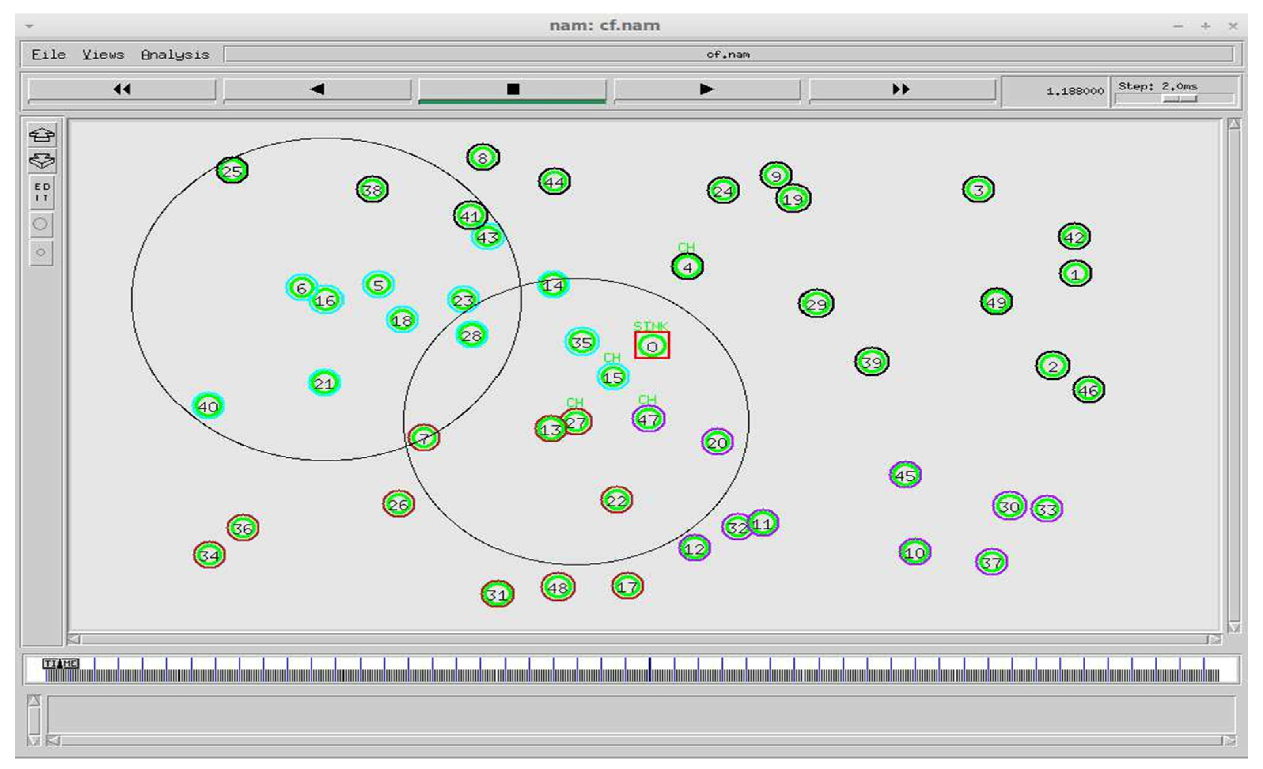Open the Views menu
The height and width of the screenshot is (769, 1263).
(103, 54)
